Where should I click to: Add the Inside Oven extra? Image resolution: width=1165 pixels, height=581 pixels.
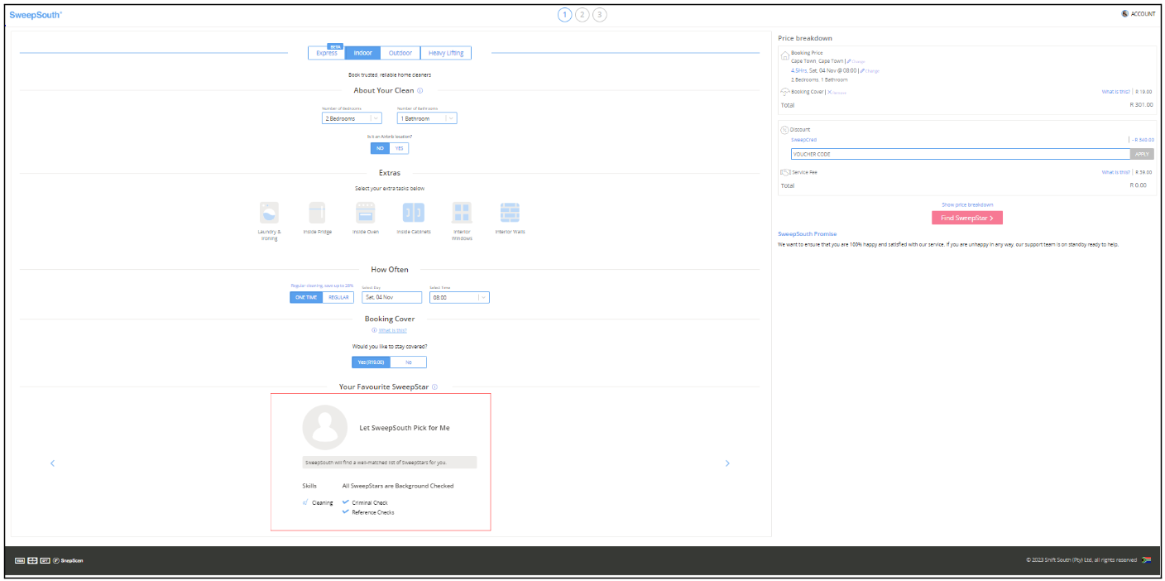[x=366, y=213]
